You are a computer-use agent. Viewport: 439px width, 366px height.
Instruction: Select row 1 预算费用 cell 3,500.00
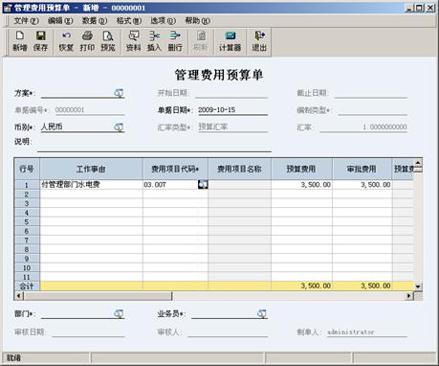point(301,184)
